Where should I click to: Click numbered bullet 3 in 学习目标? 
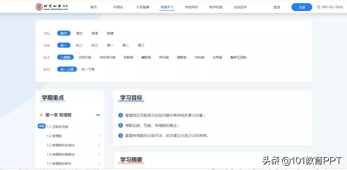(121, 135)
